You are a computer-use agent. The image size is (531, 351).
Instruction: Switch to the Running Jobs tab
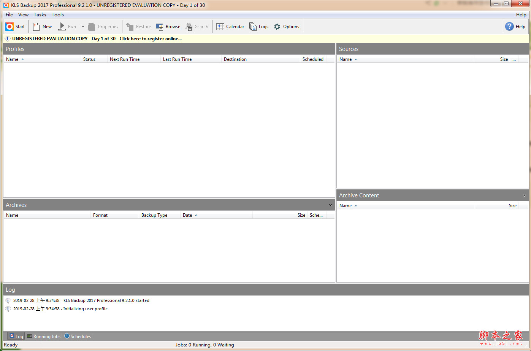pyautogui.click(x=44, y=337)
